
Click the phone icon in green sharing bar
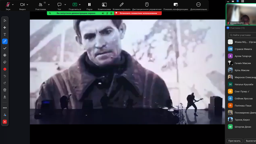tap(50, 13)
